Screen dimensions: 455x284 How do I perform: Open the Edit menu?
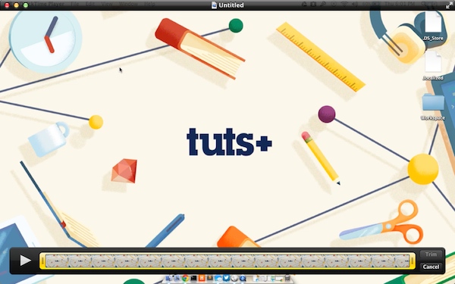(x=90, y=5)
